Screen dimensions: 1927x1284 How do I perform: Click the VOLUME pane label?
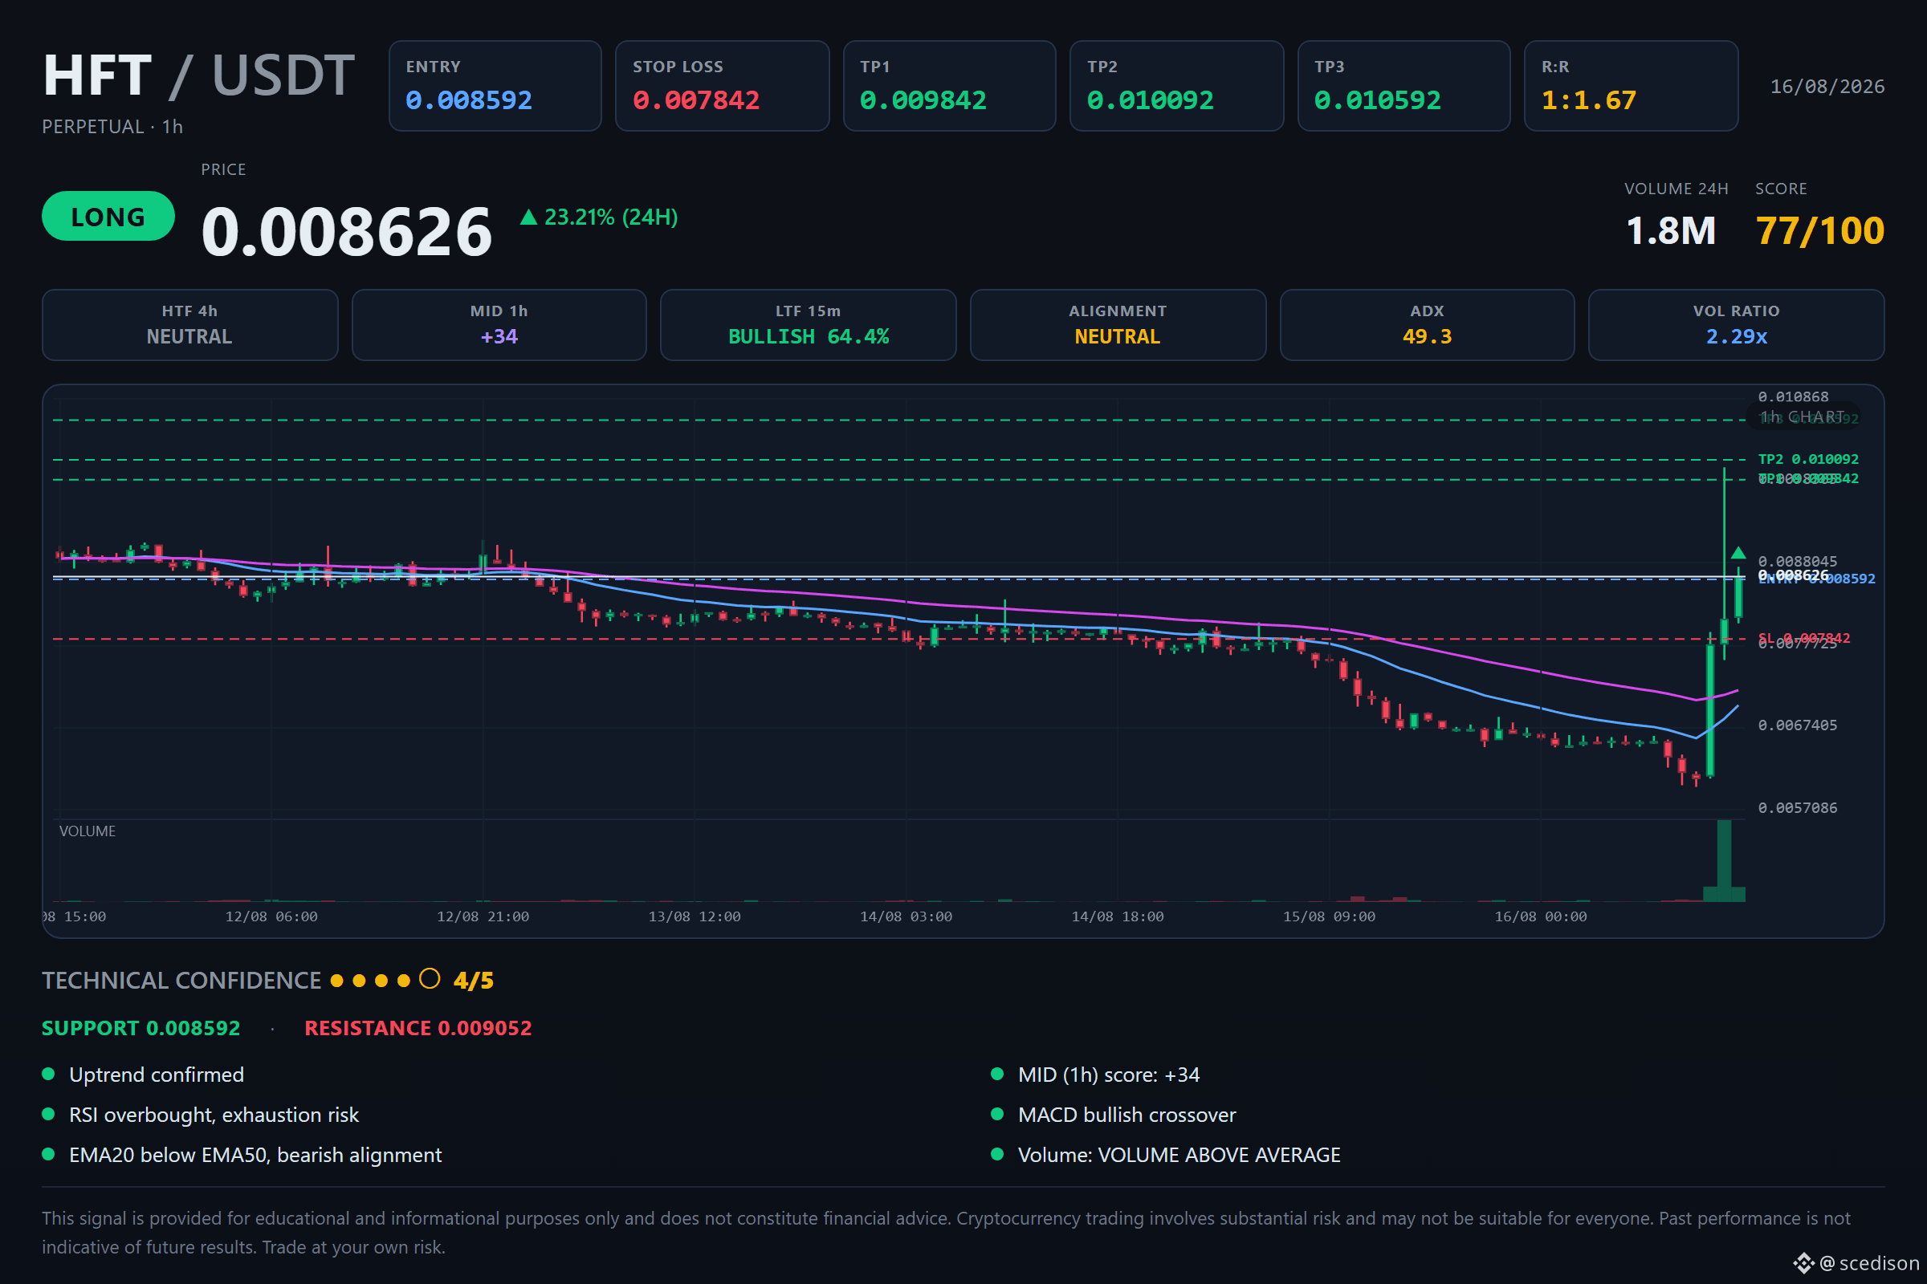[88, 831]
